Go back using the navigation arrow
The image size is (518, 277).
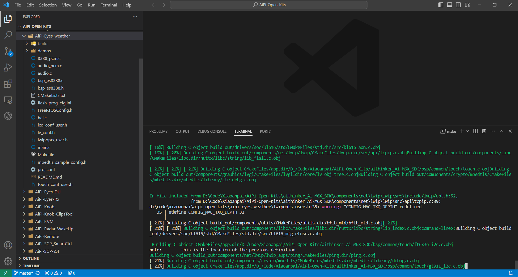pyautogui.click(x=154, y=5)
